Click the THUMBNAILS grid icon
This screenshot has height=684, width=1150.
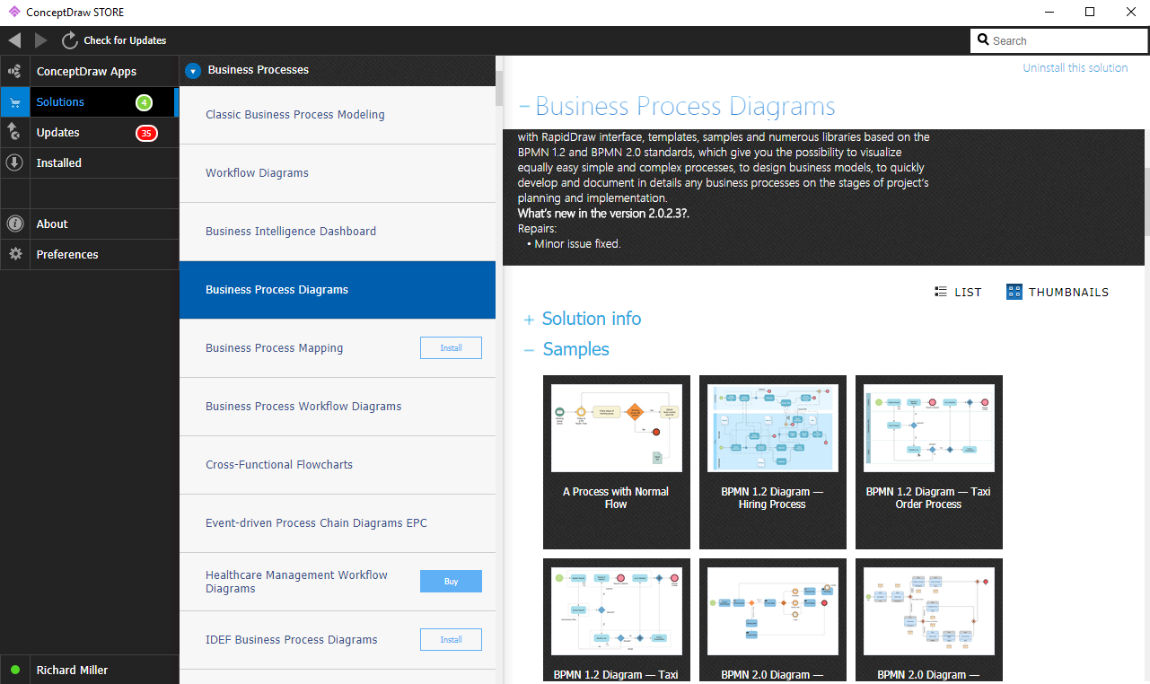[1014, 292]
